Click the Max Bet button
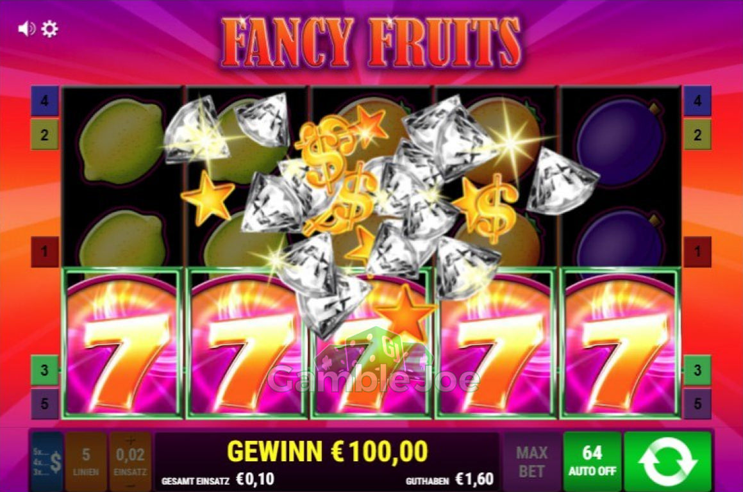743x492 pixels. pyautogui.click(x=531, y=461)
